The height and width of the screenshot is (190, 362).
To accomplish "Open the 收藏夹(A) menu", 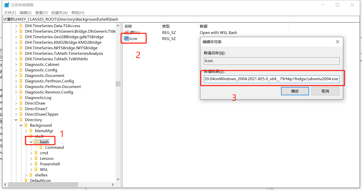I will click(60, 13).
